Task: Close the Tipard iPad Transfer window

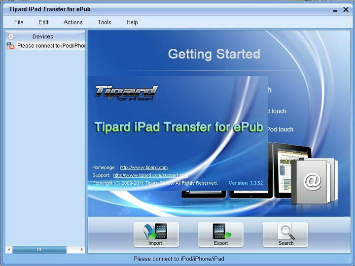Action: (346, 9)
